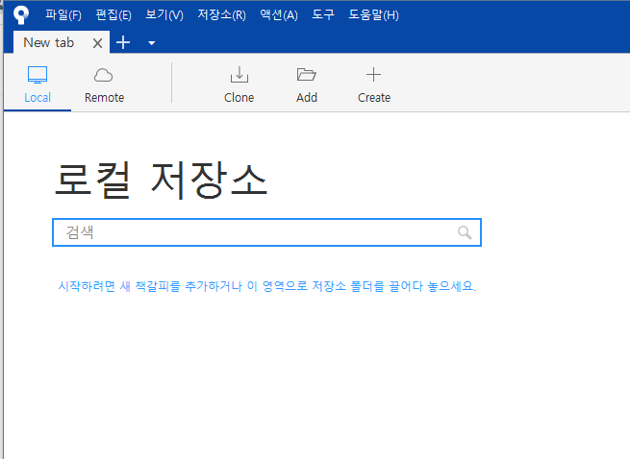Switch to the Local repositories view
This screenshot has width=630, height=459.
pos(38,85)
